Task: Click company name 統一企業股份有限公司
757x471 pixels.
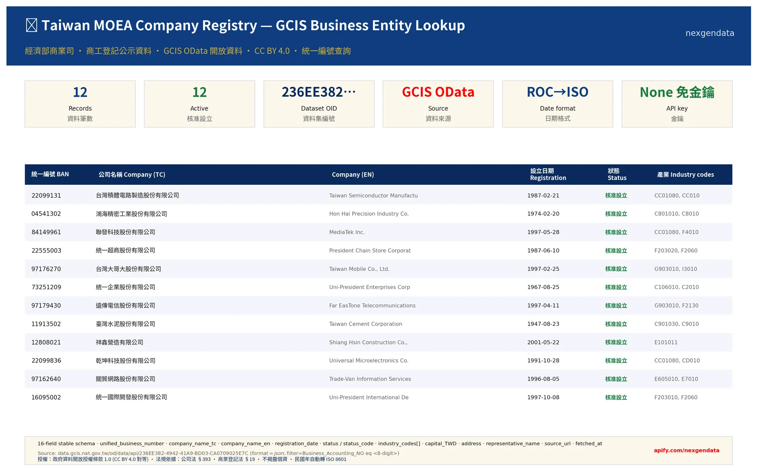Action: 126,287
